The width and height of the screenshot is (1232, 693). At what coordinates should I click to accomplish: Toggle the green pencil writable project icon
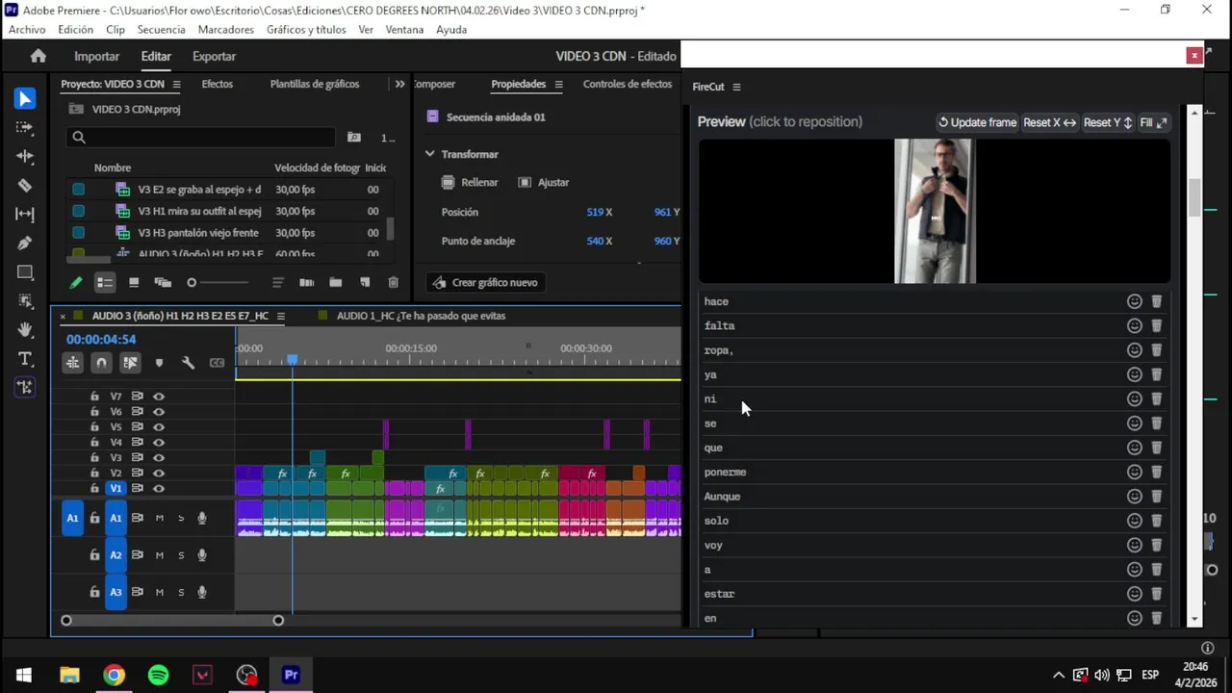(75, 282)
